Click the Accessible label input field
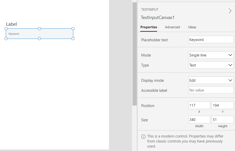Image resolution: width=235 pixels, height=151 pixels. click(211, 90)
